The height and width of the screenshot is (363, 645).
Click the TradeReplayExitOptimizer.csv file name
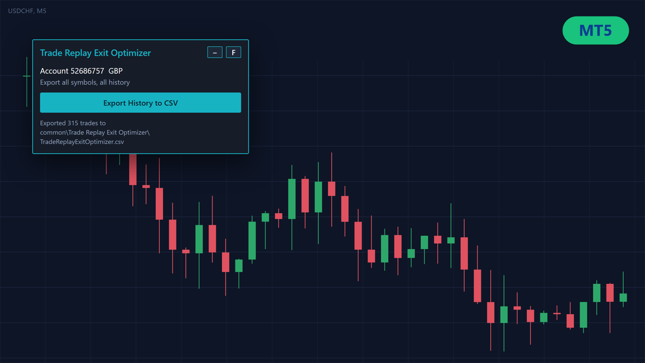point(82,142)
